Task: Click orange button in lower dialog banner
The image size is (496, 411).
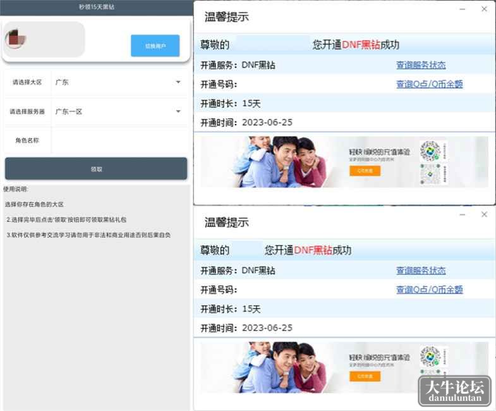Action: (x=365, y=376)
